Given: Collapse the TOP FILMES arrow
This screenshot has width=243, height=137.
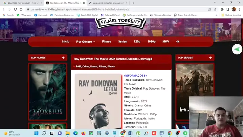Looking at the screenshot, I should (63, 58).
